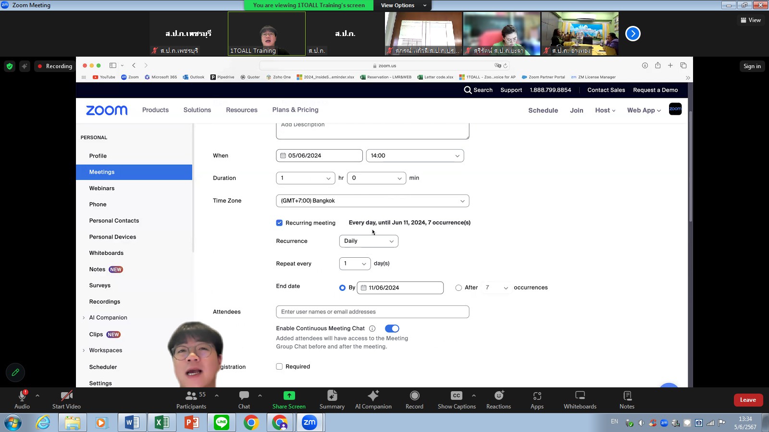Click the green Share Screen icon
769x432 pixels.
[x=289, y=396]
